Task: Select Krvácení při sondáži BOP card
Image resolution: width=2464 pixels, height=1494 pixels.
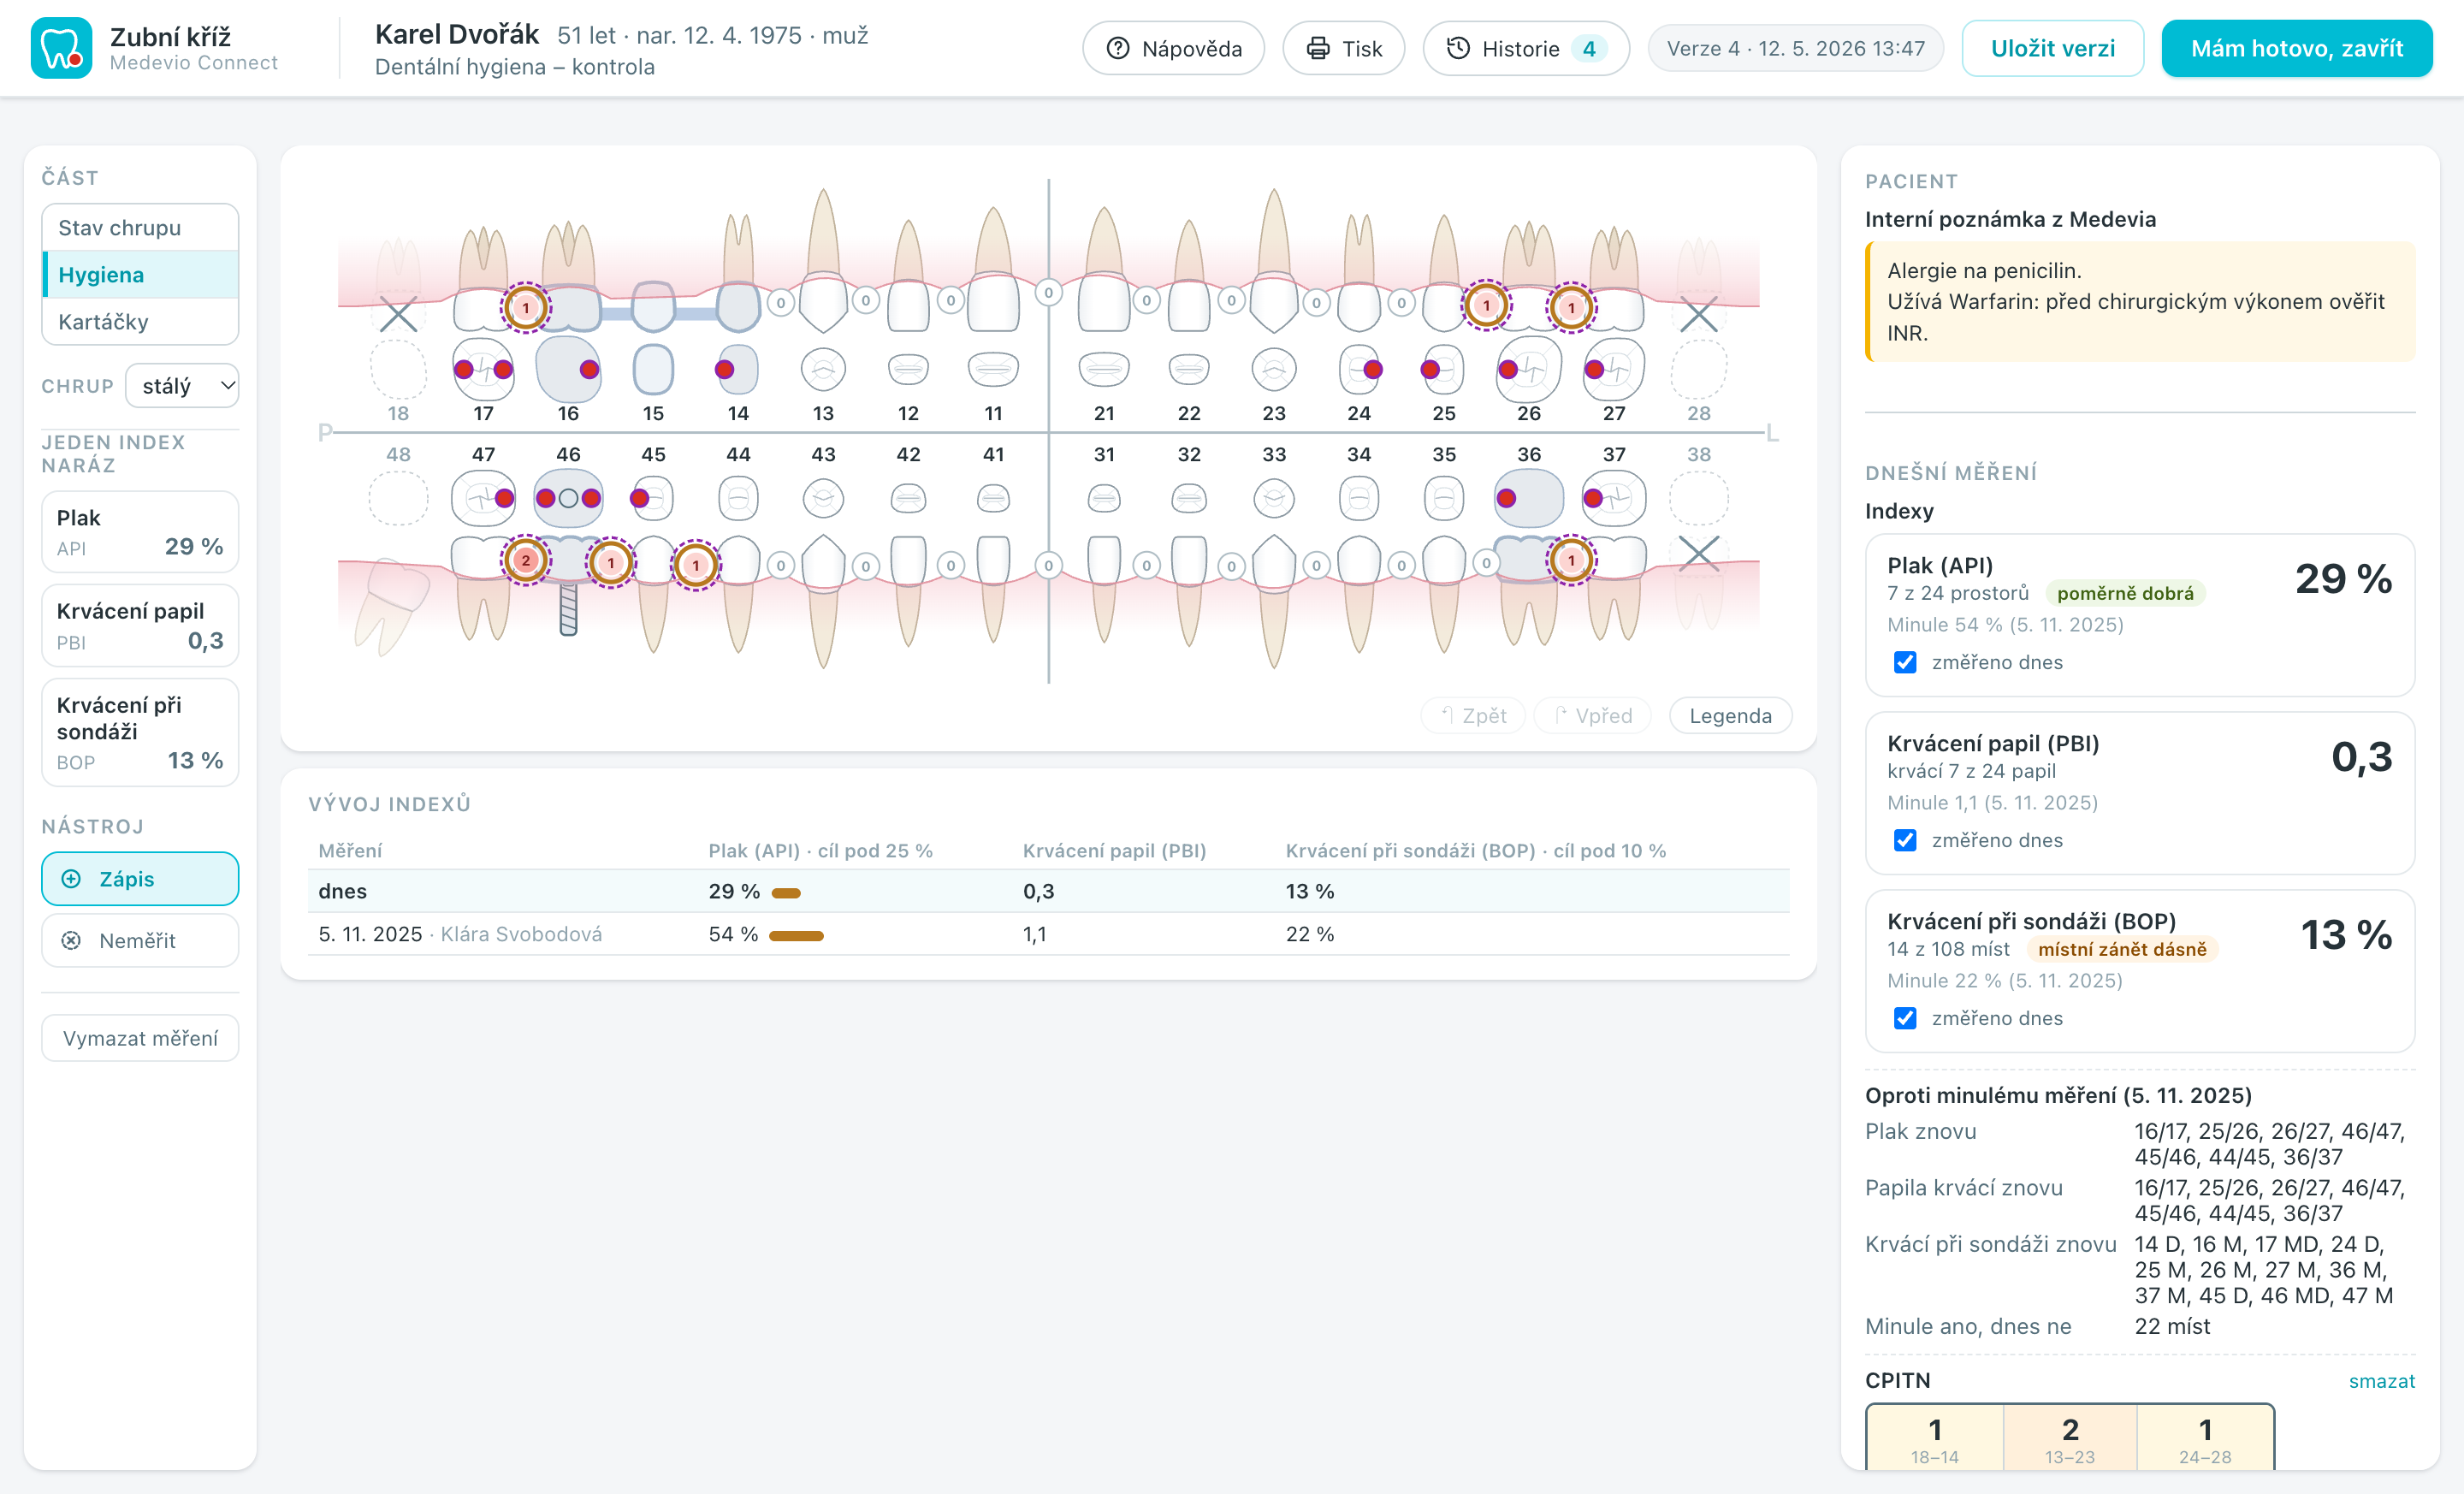Action: (x=140, y=732)
